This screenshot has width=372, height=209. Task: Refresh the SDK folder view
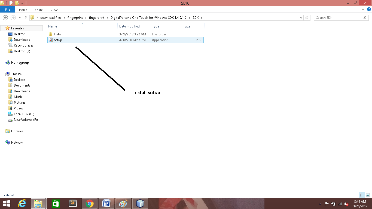pos(307,18)
